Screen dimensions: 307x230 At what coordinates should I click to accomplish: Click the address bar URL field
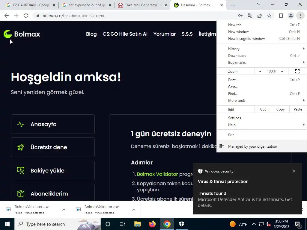tap(135, 16)
